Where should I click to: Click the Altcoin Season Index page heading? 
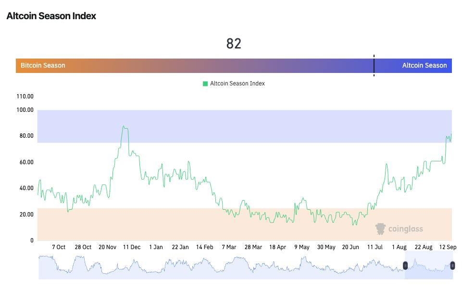(51, 16)
